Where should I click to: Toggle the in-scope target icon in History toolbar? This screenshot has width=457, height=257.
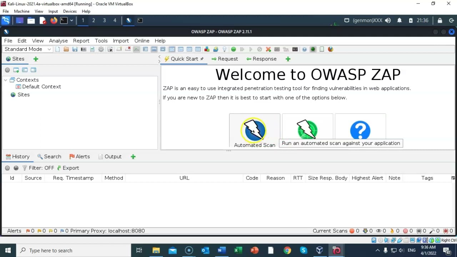7,168
